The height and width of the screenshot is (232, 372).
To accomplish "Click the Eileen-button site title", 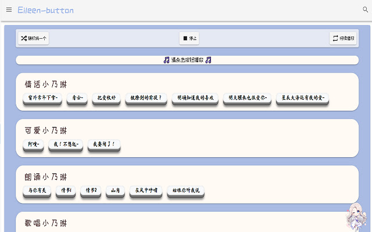I will tap(45, 10).
